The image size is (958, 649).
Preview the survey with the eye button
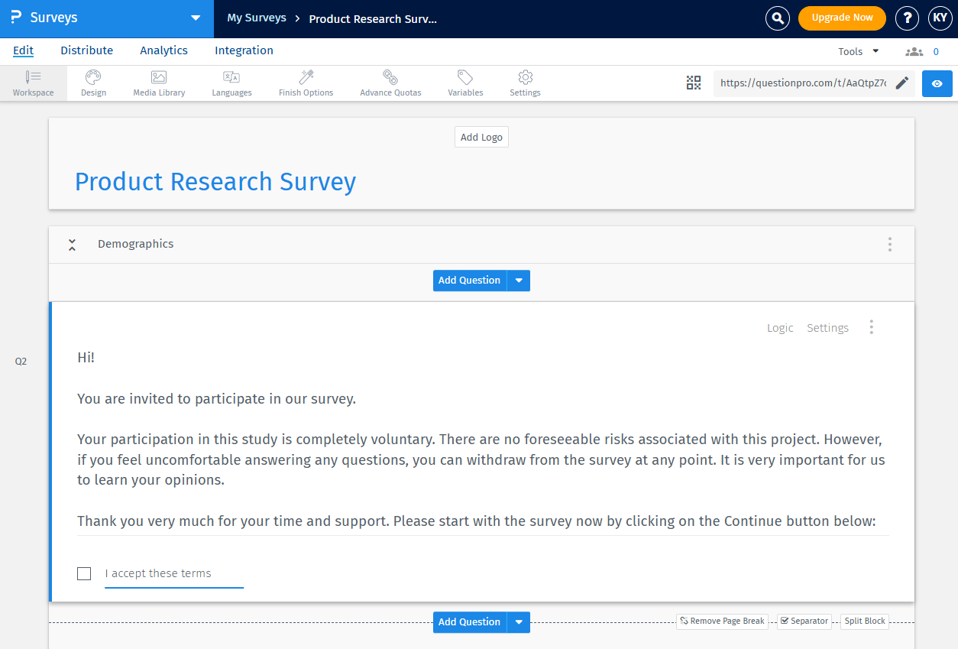937,83
